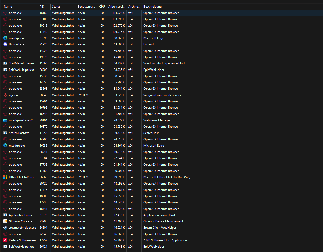Click the StartMenuExperience process icon
Screen dimensions: 323x252
coord(5,63)
